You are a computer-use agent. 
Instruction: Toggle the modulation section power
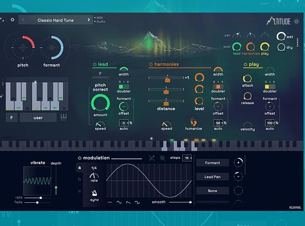pyautogui.click(x=80, y=158)
